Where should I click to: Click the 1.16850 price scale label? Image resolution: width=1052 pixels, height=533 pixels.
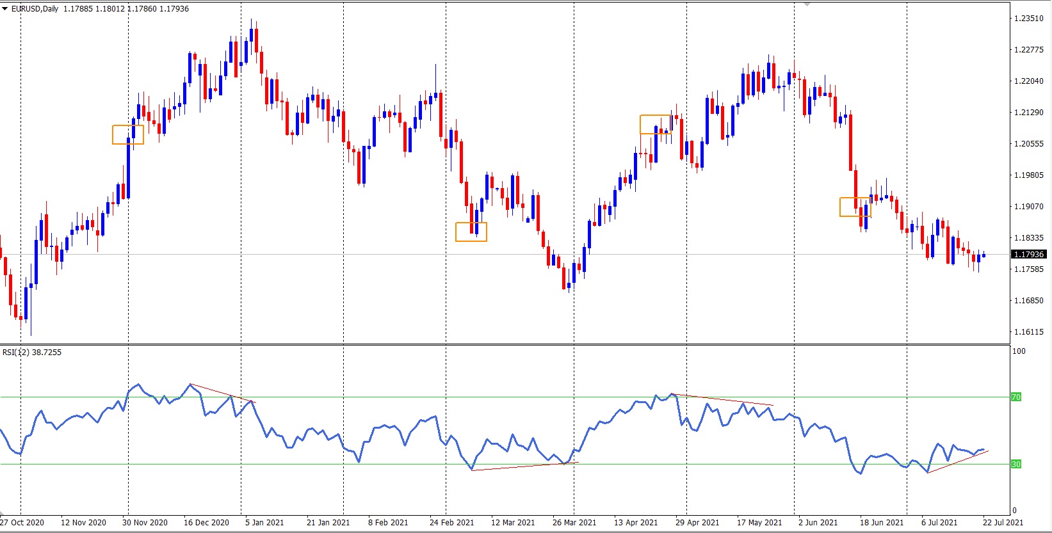(1029, 301)
